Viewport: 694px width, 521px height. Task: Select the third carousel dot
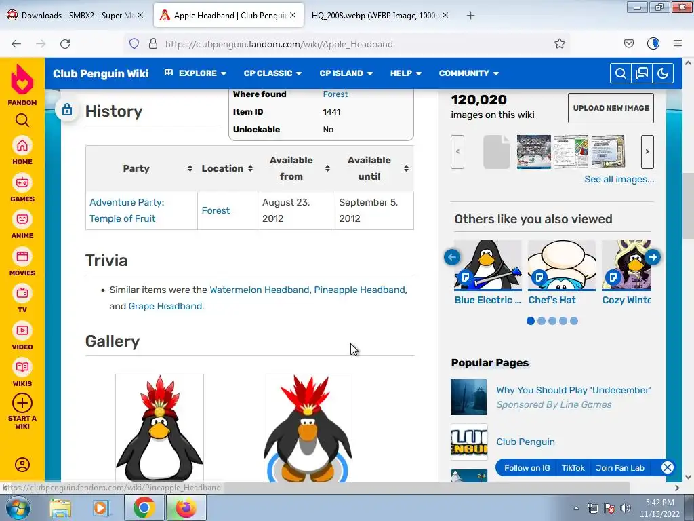coord(552,321)
